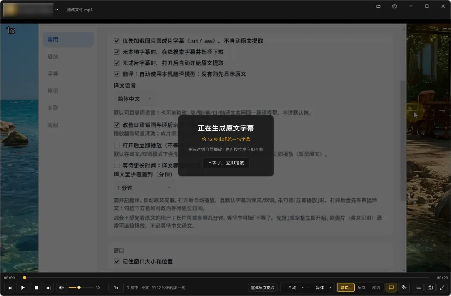Click the 00:28 duration label
This screenshot has width=451, height=296.
pyautogui.click(x=442, y=278)
